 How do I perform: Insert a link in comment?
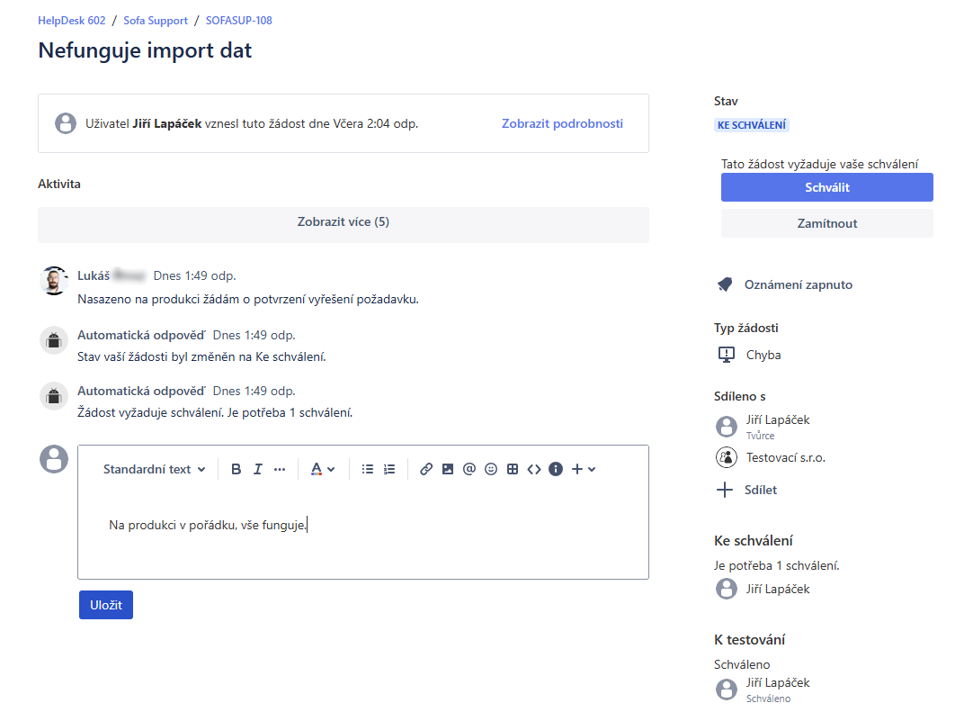click(x=426, y=469)
